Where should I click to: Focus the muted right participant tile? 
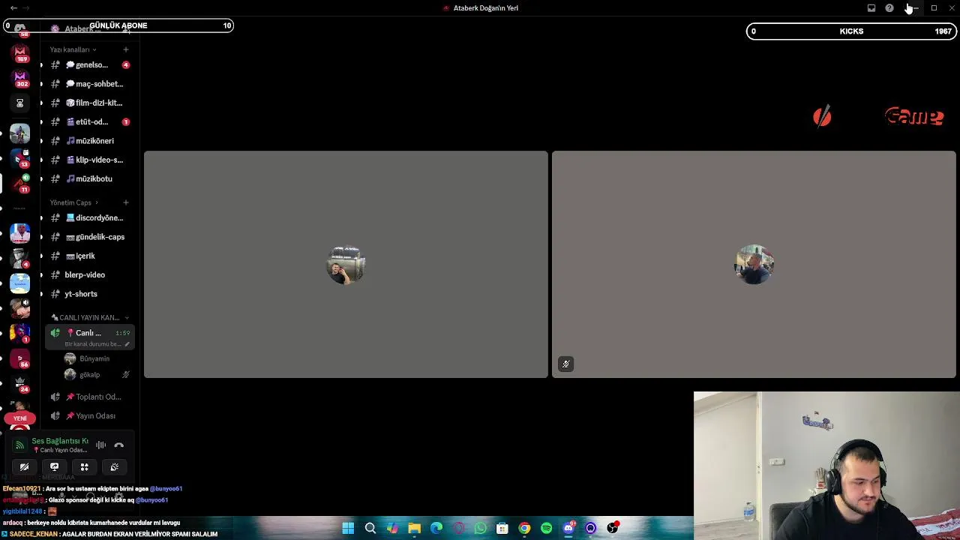pos(754,264)
